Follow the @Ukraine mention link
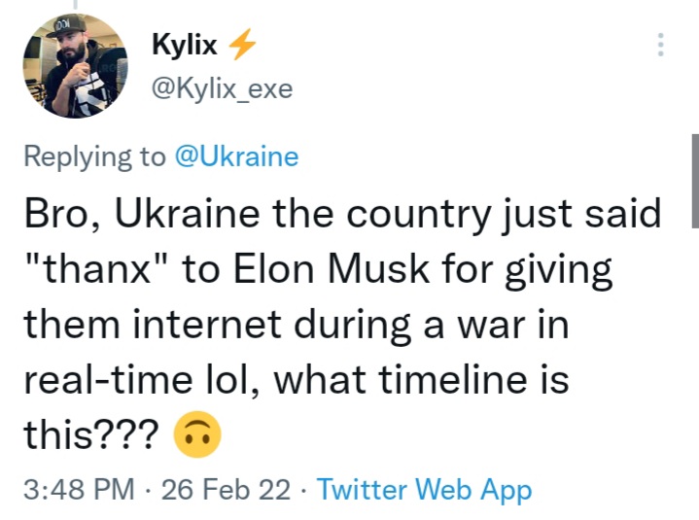The height and width of the screenshot is (520, 699). pyautogui.click(x=235, y=156)
